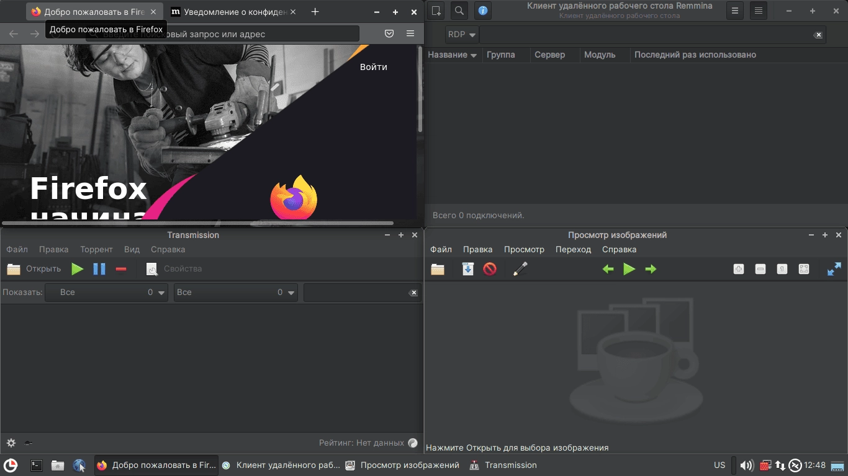This screenshot has height=476, width=848.
Task: Click Firefox horizontal scrollbar
Action: coord(197,223)
